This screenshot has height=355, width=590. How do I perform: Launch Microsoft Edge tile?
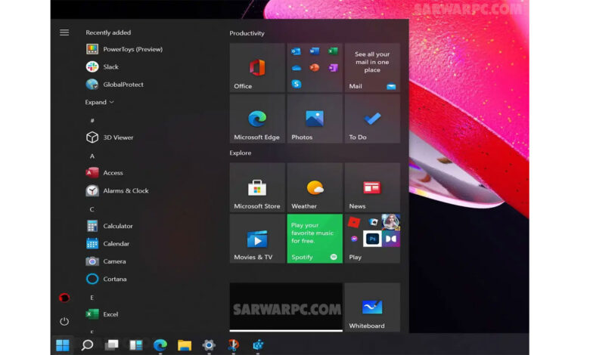click(x=257, y=119)
